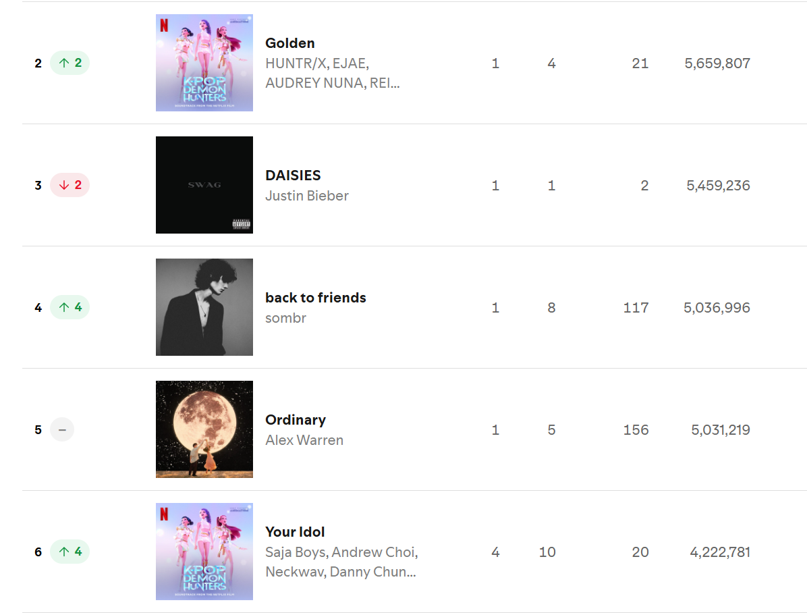
Task: Visit the Alex Warren artist link
Action: pyautogui.click(x=304, y=440)
